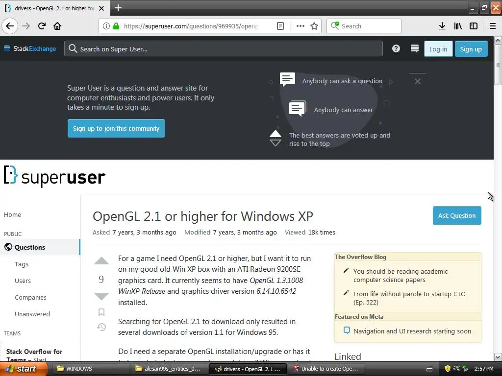Viewport: 502px width, 376px height.
Task: Toggle reader view icon in address bar
Action: [280, 26]
